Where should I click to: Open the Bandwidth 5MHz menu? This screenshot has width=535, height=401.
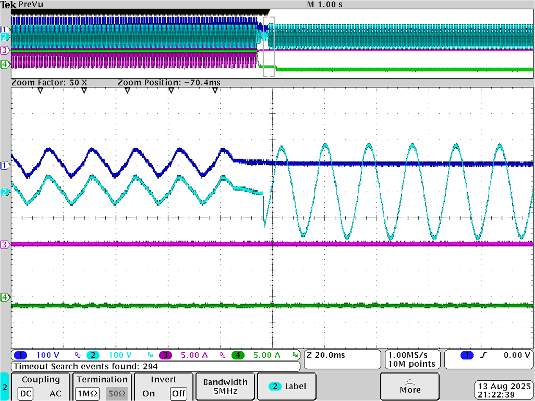(x=225, y=386)
